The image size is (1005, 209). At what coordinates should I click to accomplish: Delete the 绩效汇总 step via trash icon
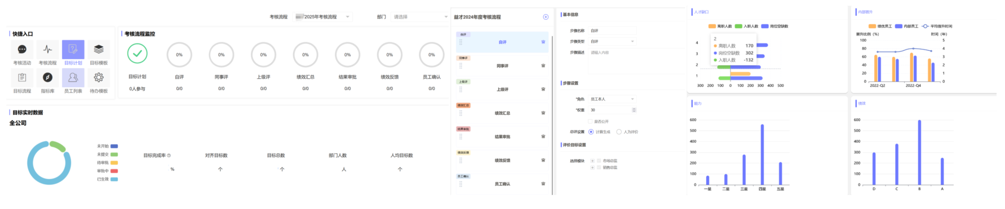point(543,113)
